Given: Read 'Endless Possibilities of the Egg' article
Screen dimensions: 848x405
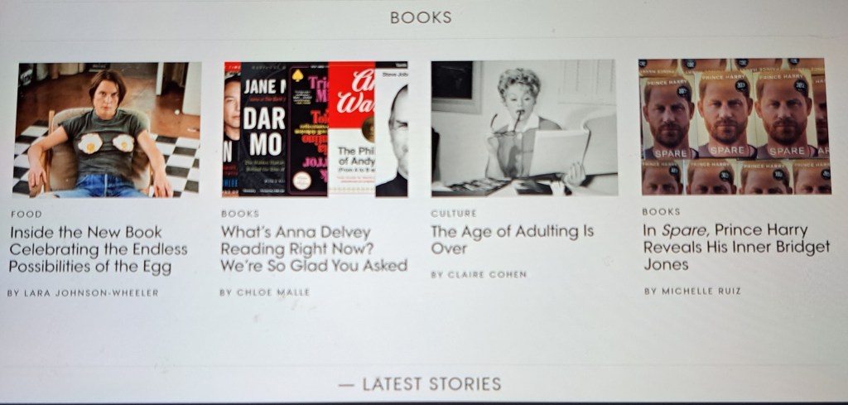Looking at the screenshot, I should click(99, 249).
